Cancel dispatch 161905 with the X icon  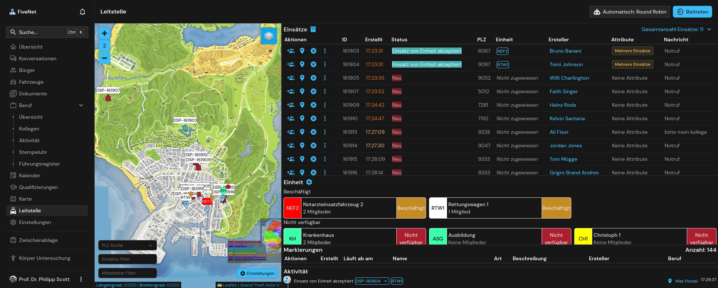(x=314, y=78)
